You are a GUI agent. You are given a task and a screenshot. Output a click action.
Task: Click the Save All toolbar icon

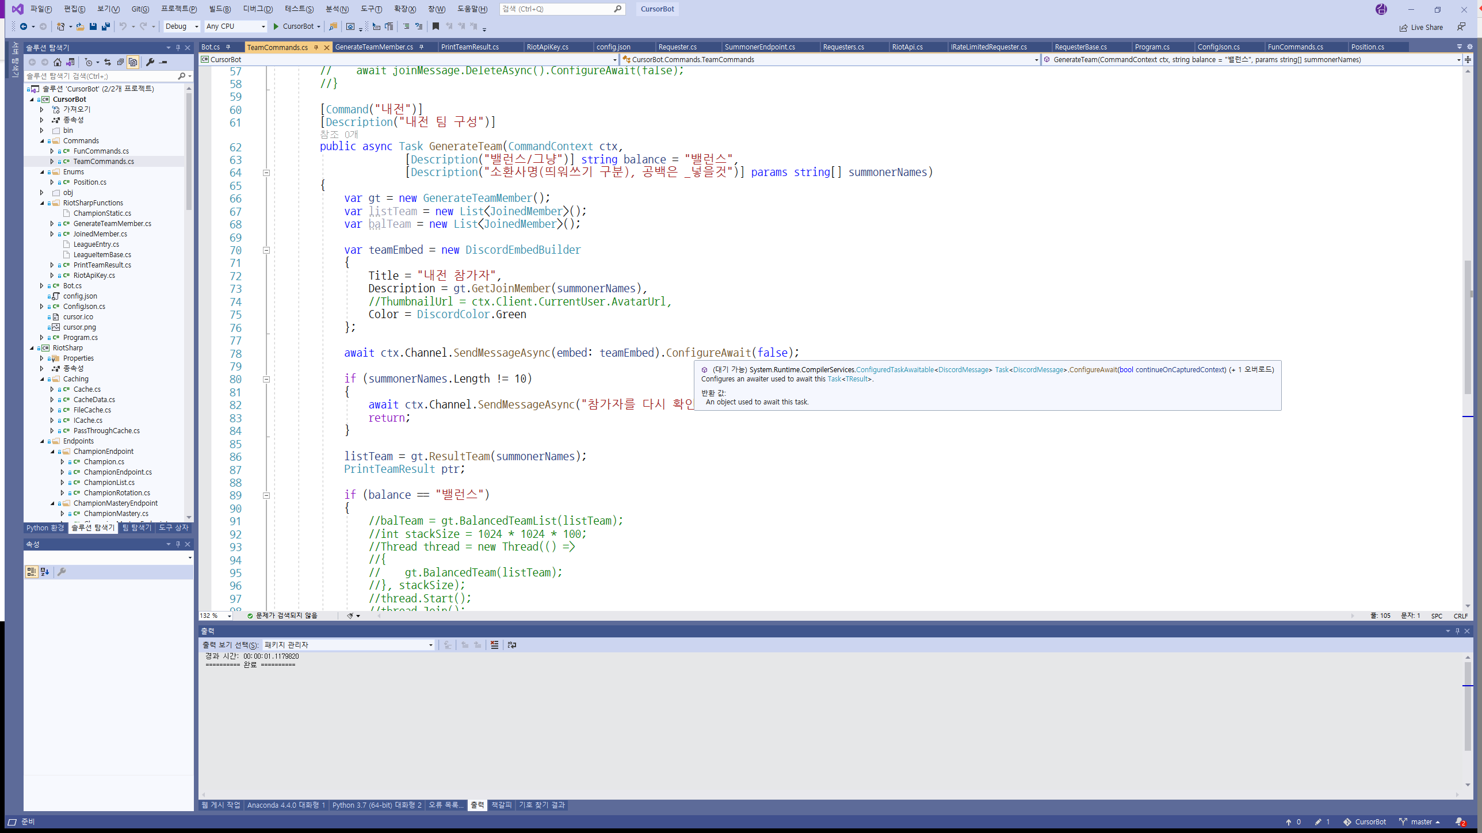[x=105, y=26]
